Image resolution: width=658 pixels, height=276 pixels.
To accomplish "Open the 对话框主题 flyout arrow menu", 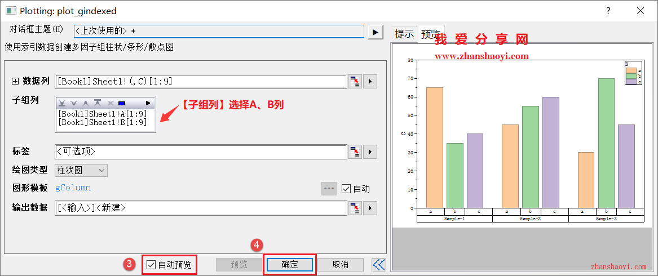I will (x=376, y=32).
